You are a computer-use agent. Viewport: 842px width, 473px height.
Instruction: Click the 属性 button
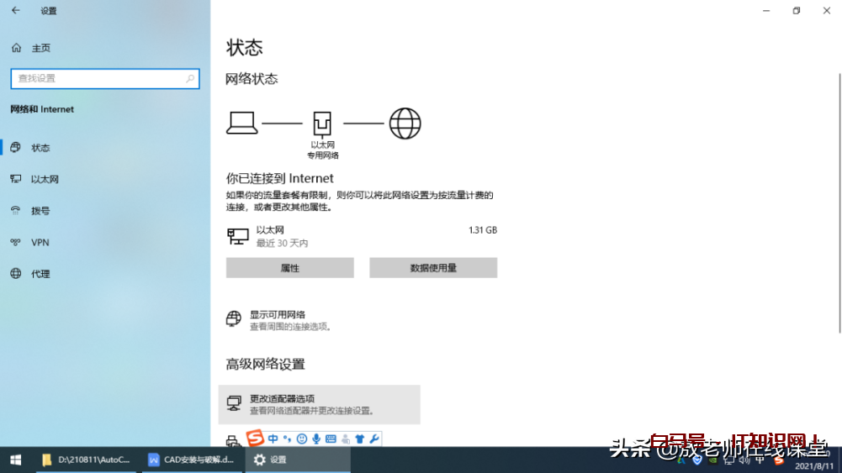click(290, 268)
